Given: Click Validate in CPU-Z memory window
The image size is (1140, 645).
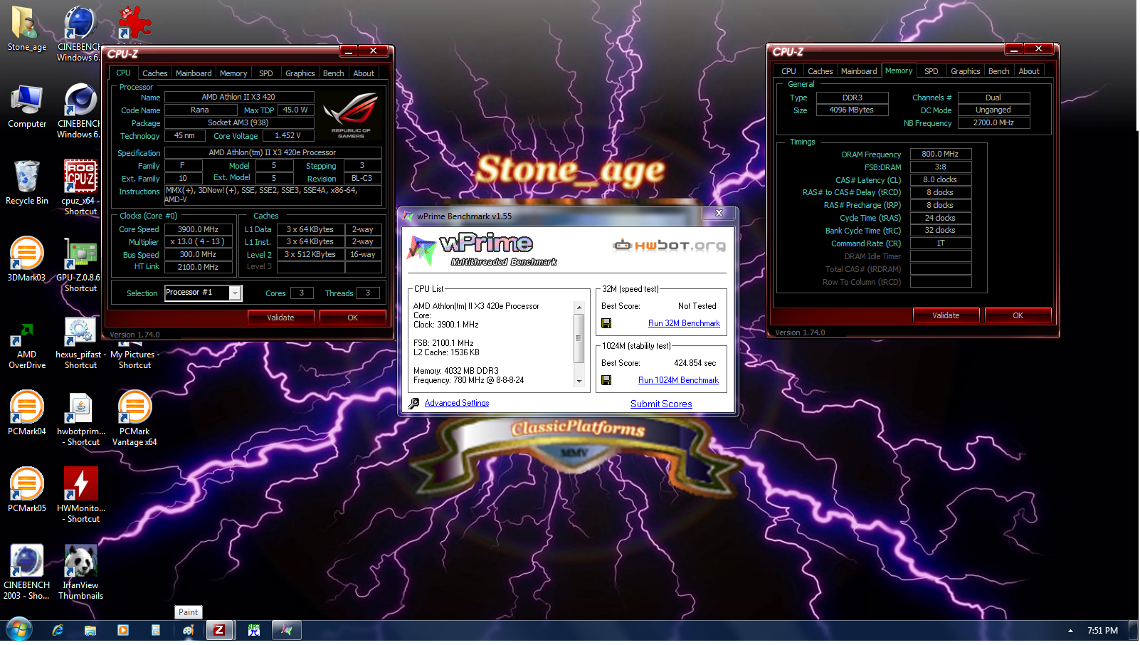Looking at the screenshot, I should tap(946, 315).
